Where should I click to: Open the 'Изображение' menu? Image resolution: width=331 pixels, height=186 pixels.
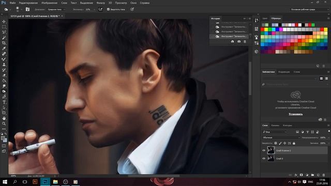[x=49, y=3]
